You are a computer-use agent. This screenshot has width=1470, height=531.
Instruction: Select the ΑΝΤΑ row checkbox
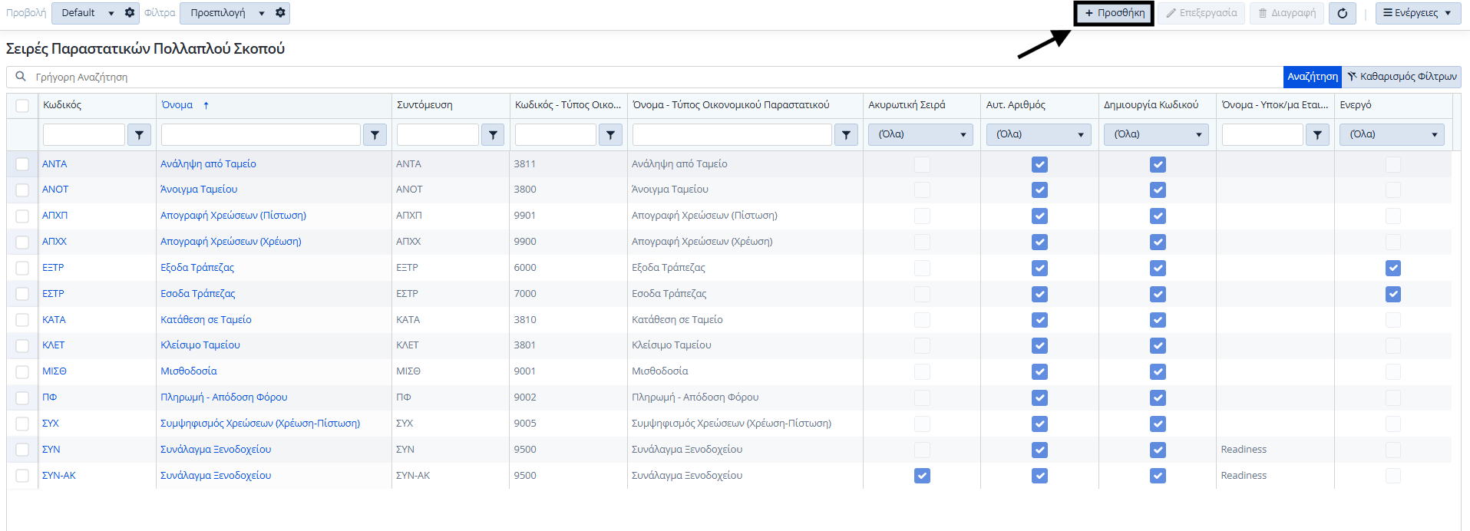22,164
